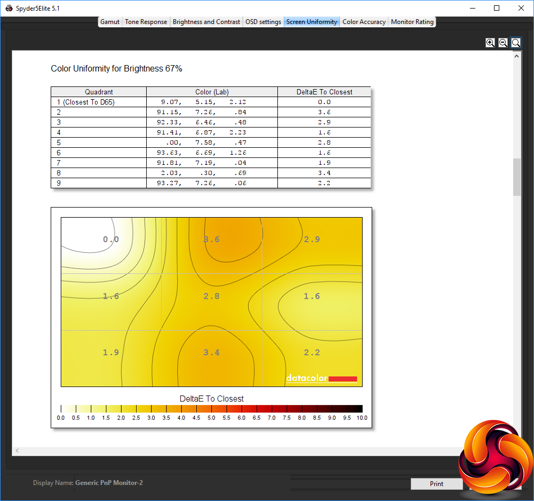Click the horizontal scrollbar left arrow

point(17,451)
